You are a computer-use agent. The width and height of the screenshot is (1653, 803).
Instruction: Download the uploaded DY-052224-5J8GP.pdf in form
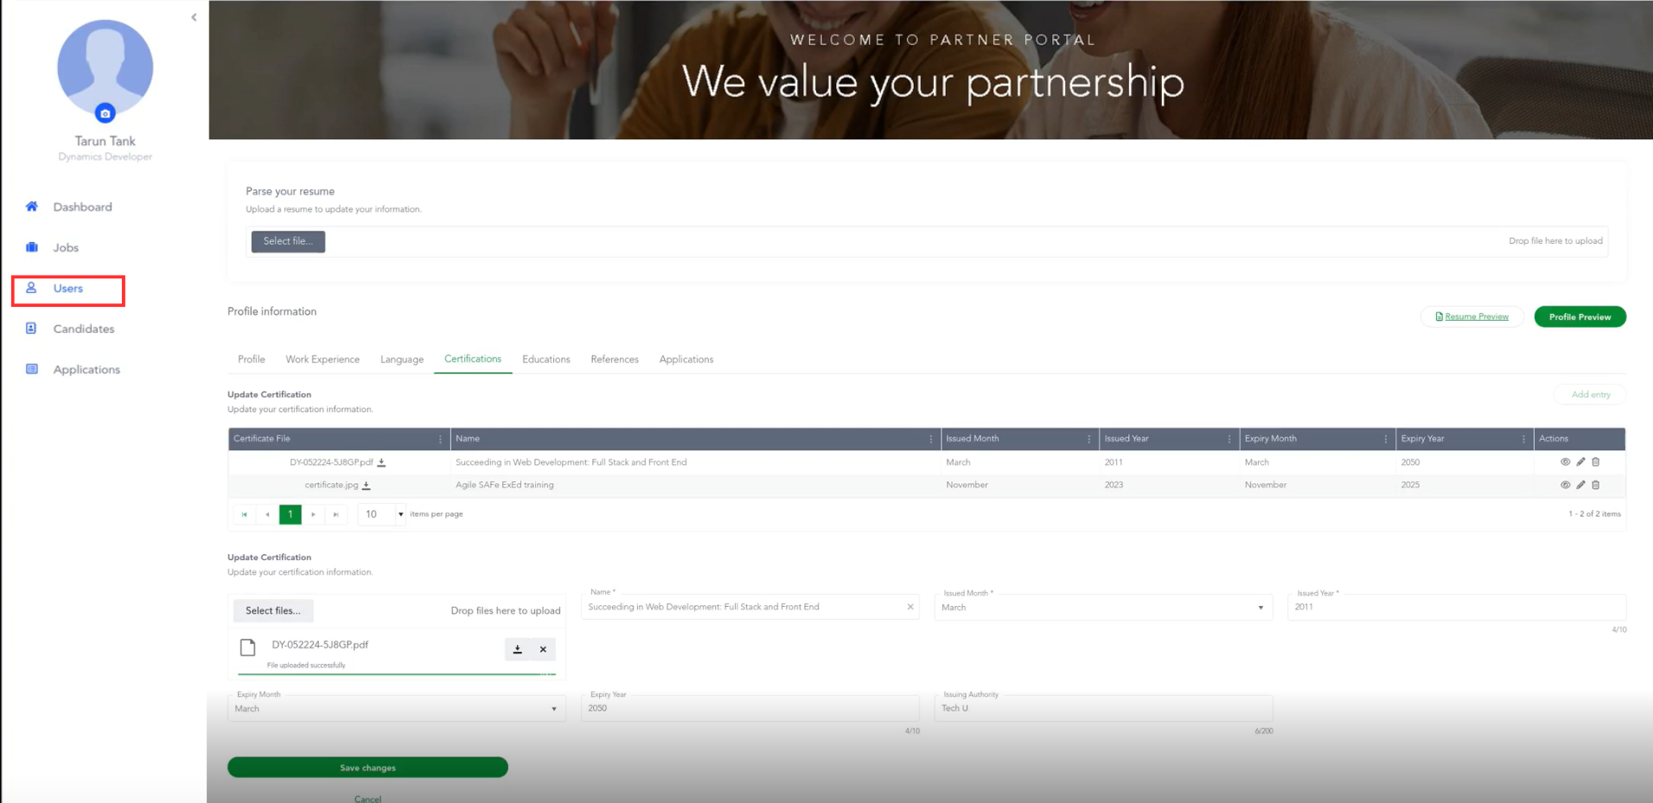coord(518,649)
